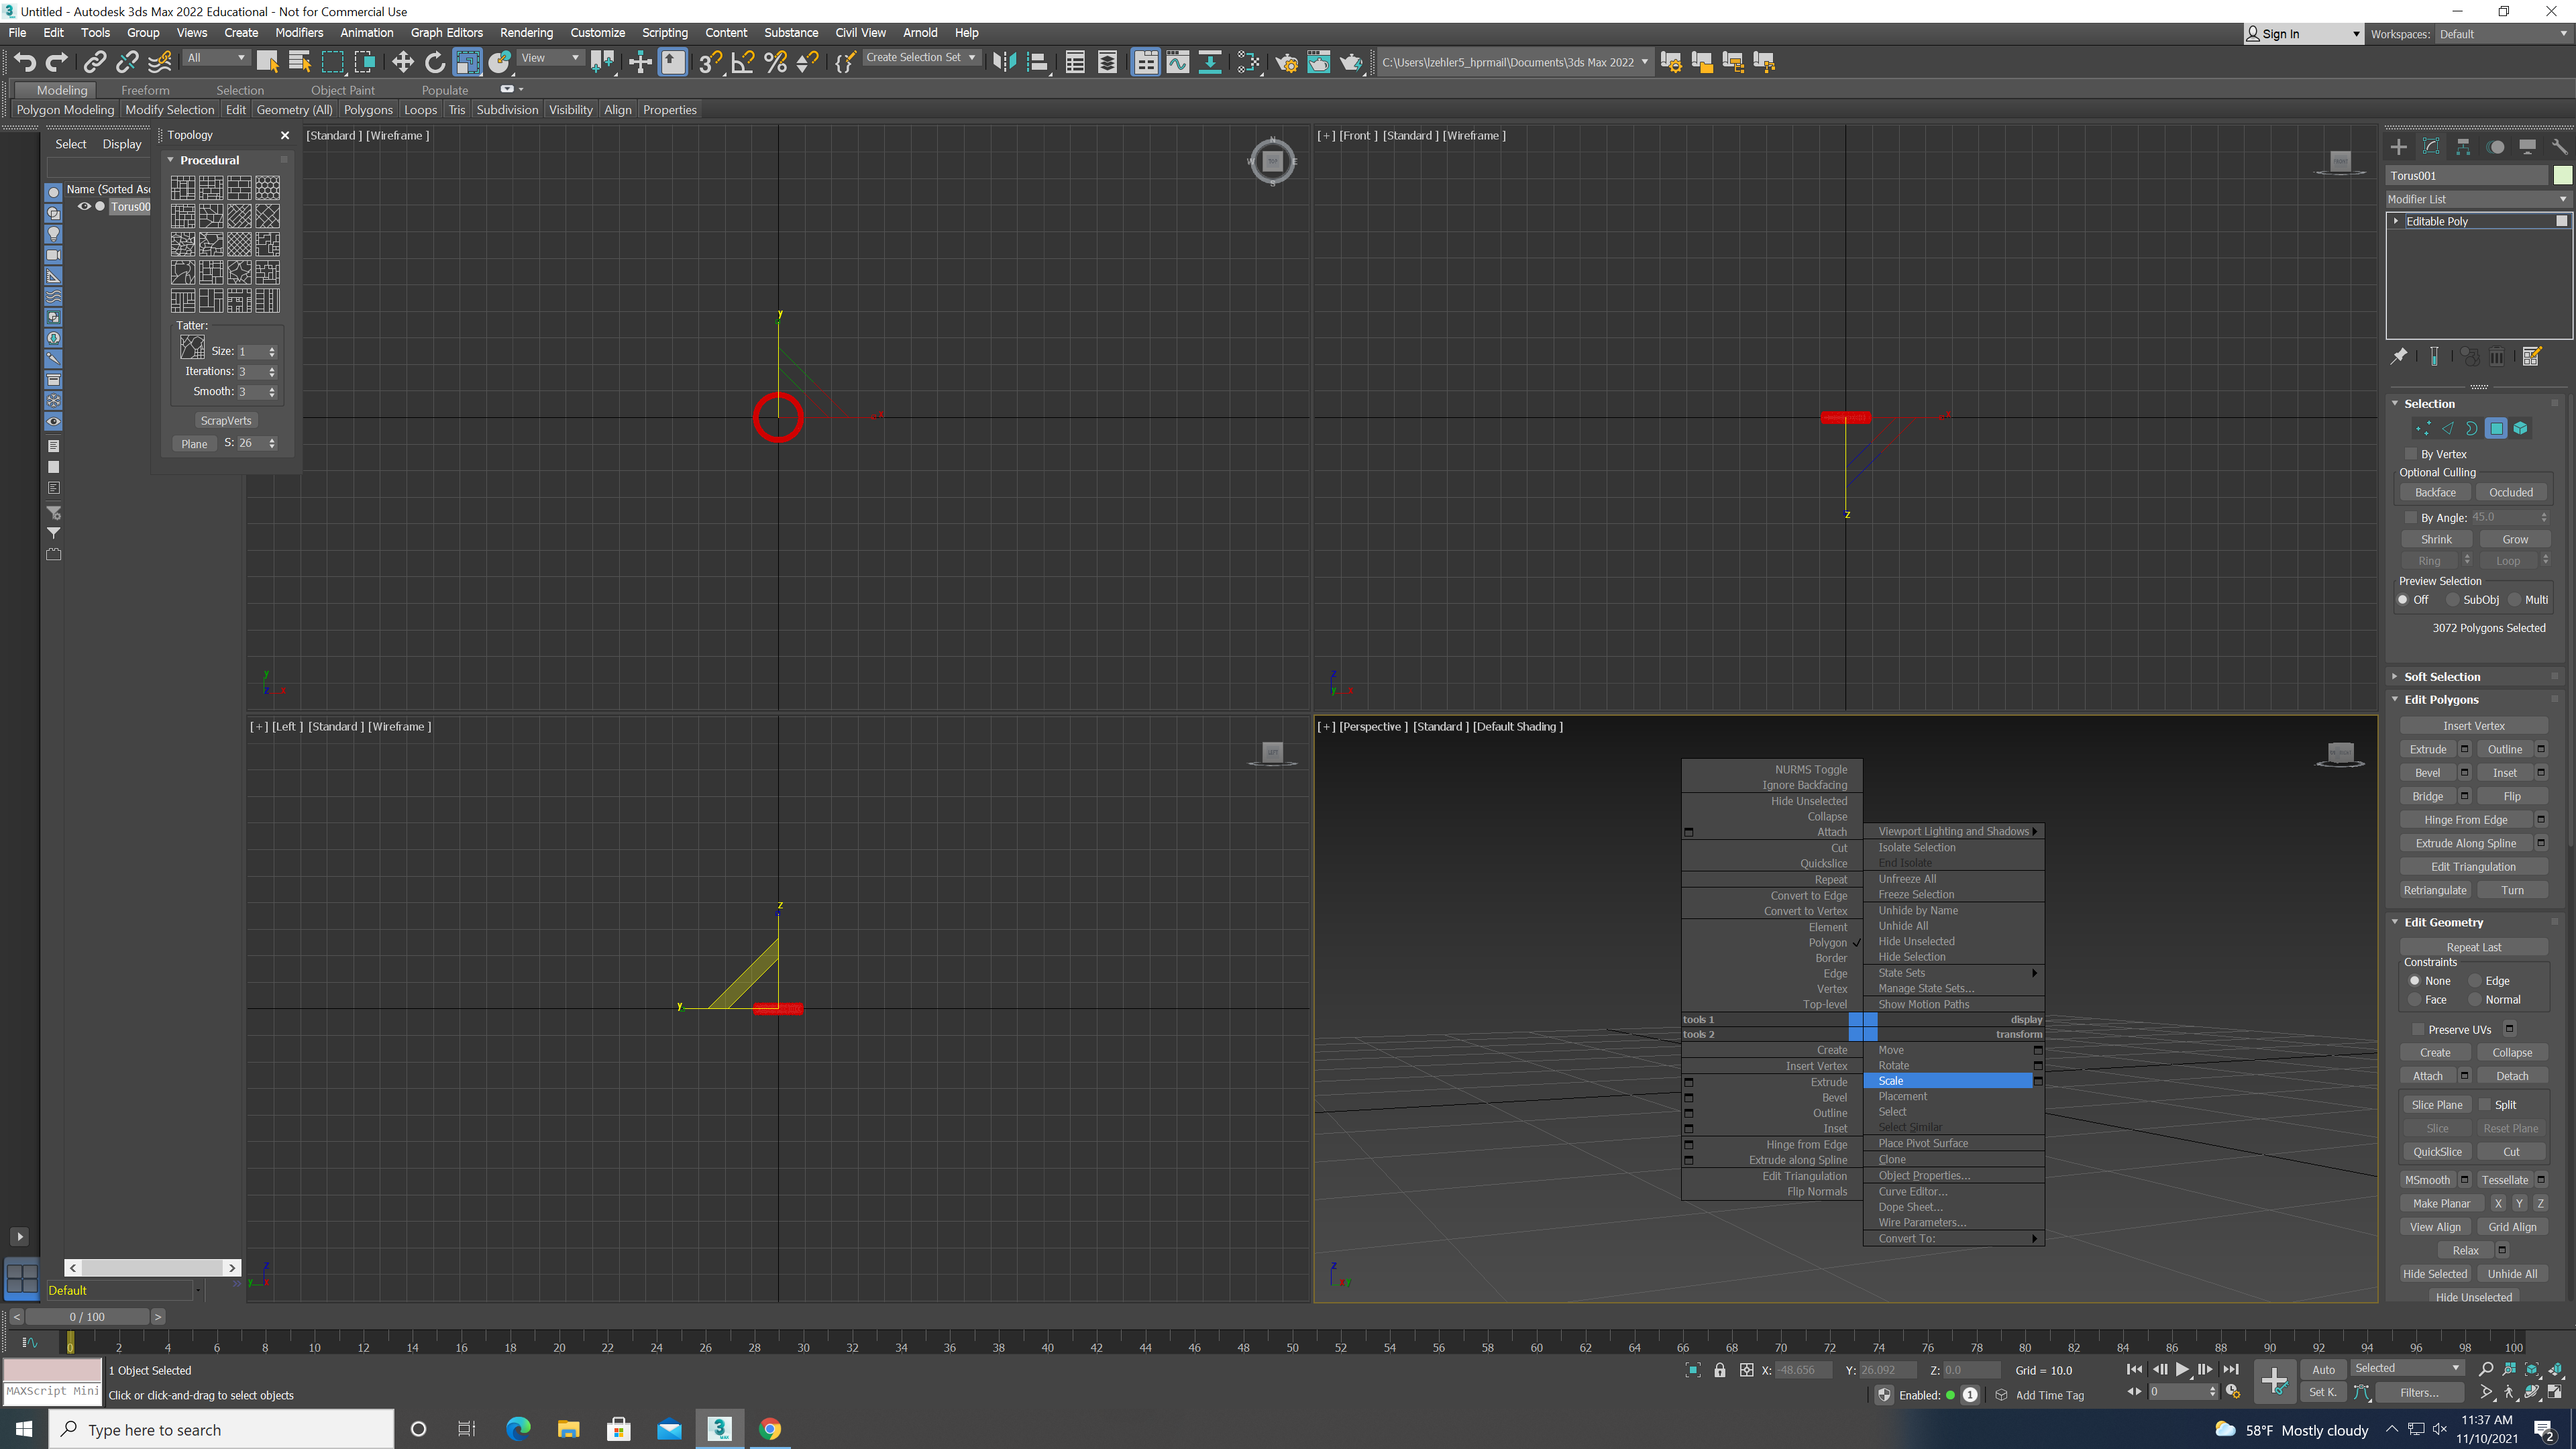Image resolution: width=2576 pixels, height=1449 pixels.
Task: Click the Undo icon on the main toolbar
Action: point(25,62)
